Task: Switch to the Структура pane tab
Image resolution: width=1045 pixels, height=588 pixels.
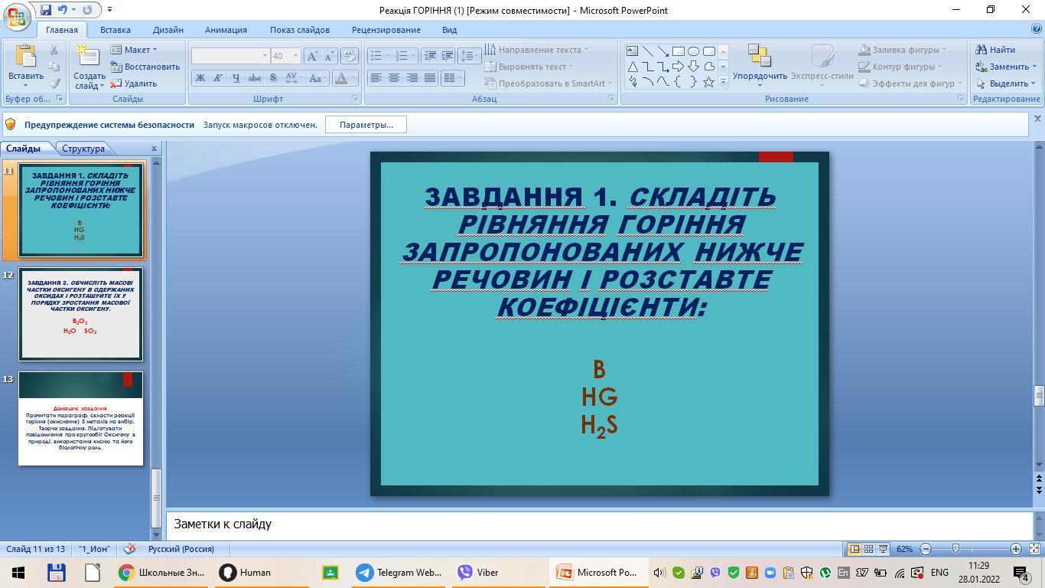Action: 83,149
